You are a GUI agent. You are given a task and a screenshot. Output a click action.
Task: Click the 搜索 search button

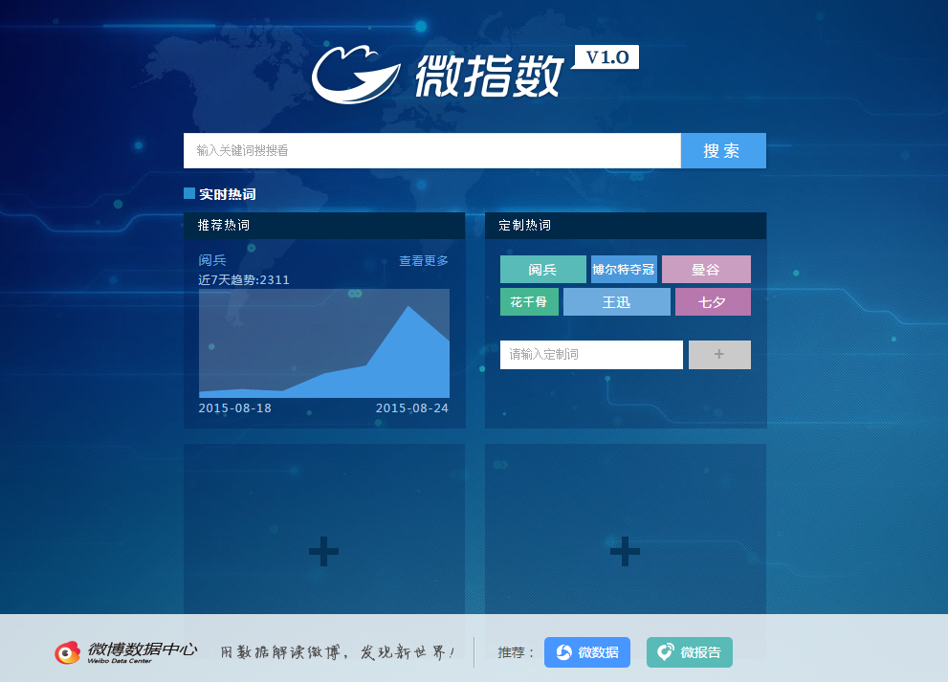(723, 150)
